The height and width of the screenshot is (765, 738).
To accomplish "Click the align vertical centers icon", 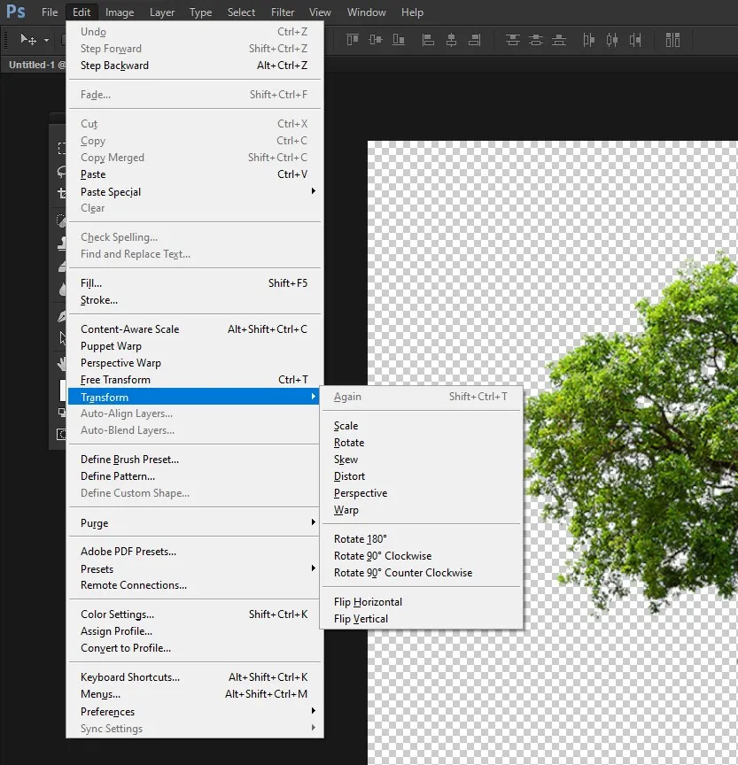I will point(376,40).
